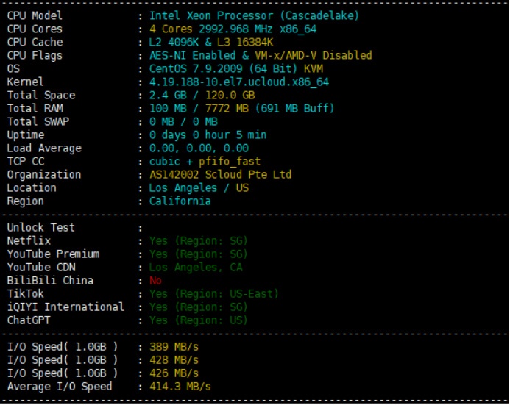Click the L2 4096K & L3 16384K cache value
This screenshot has height=405, width=510.
(211, 42)
